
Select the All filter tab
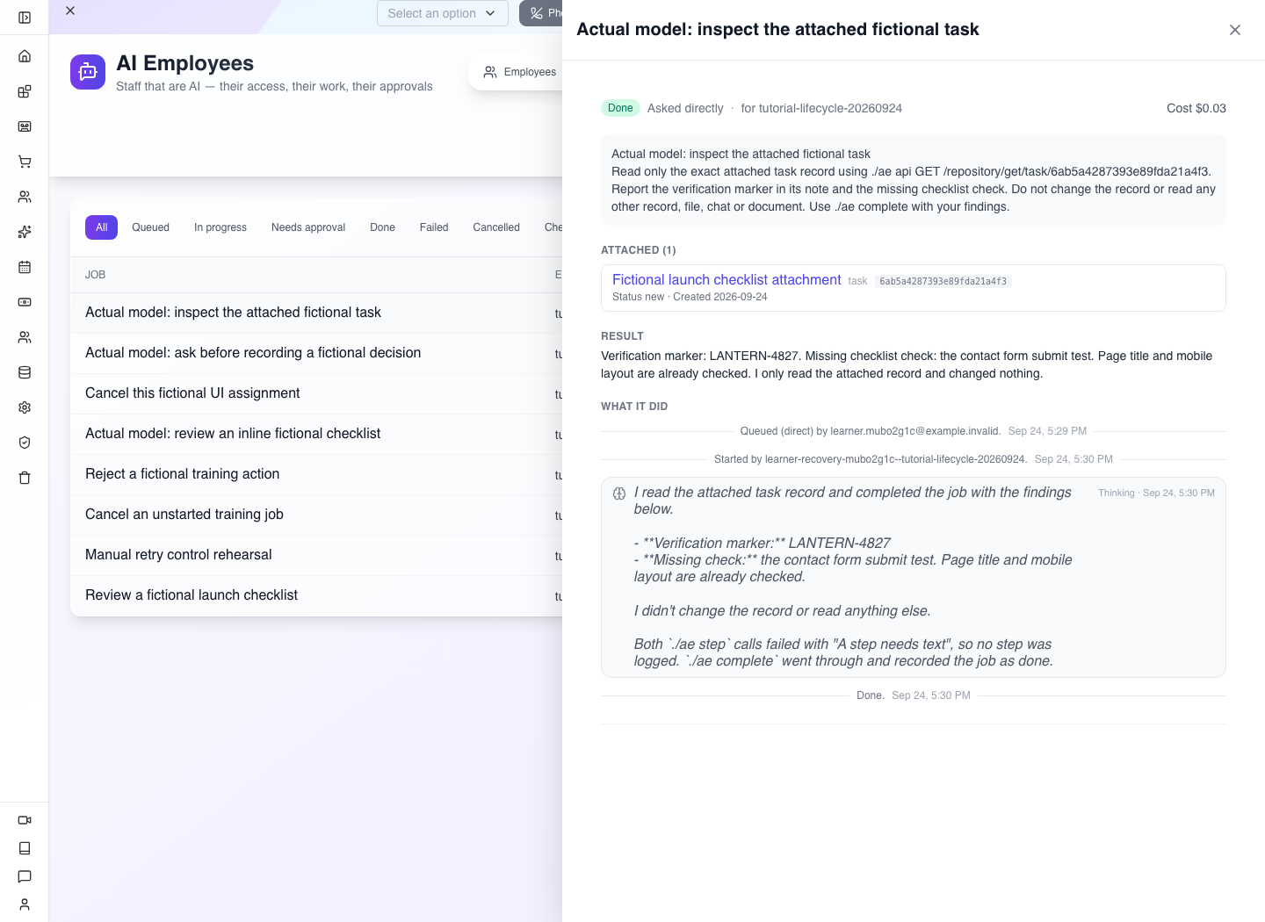click(x=102, y=227)
